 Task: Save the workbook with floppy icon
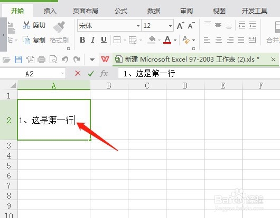(x=18, y=60)
